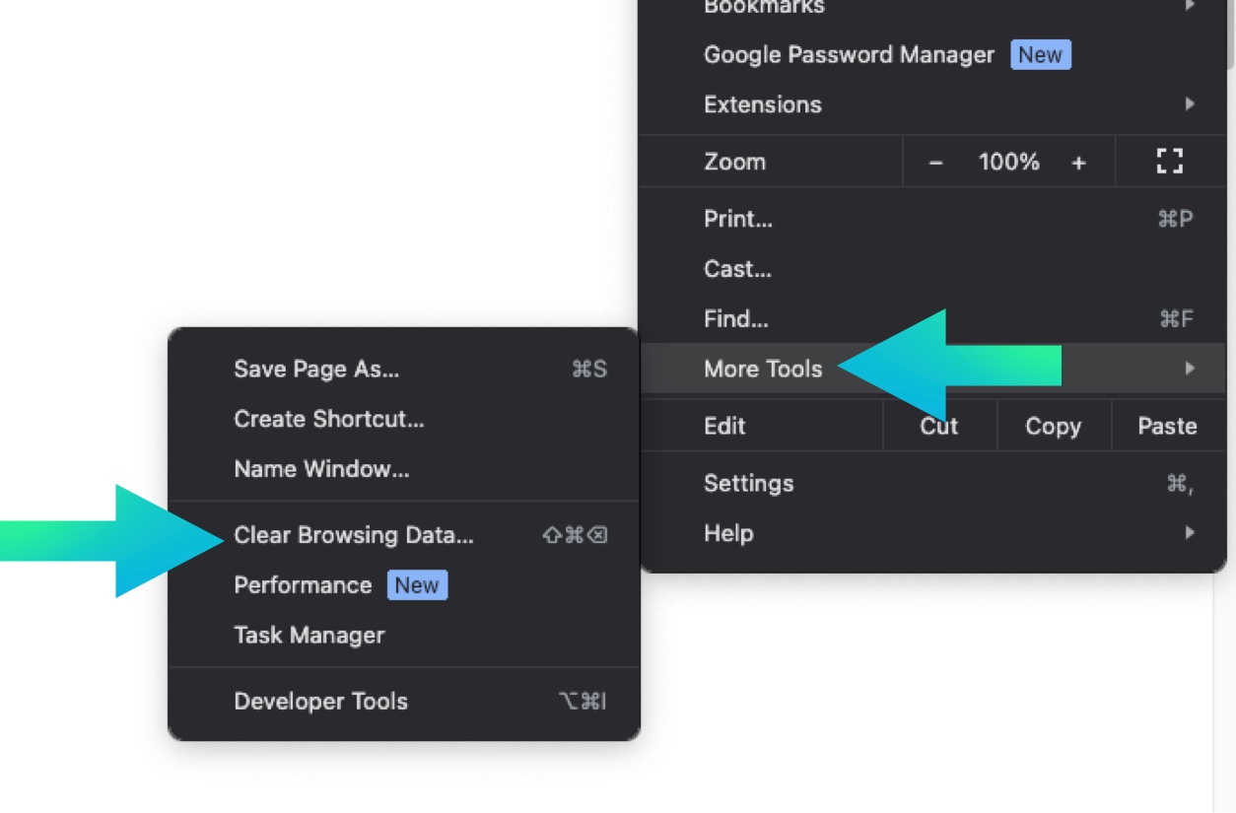The image size is (1236, 813).
Task: Select Clear Browsing Data option
Action: [354, 535]
